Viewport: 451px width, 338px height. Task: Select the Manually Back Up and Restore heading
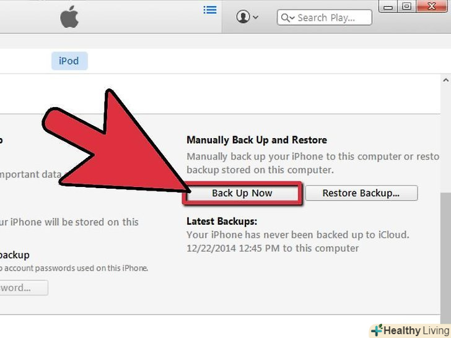pos(256,140)
